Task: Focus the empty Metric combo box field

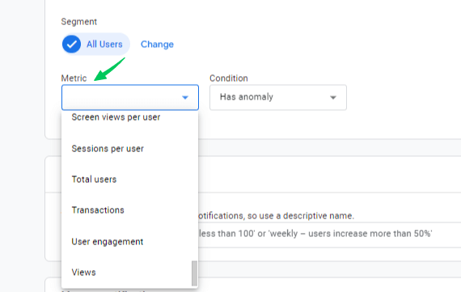Action: coord(130,97)
